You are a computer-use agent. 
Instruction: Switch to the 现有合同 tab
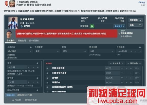(x=22, y=41)
